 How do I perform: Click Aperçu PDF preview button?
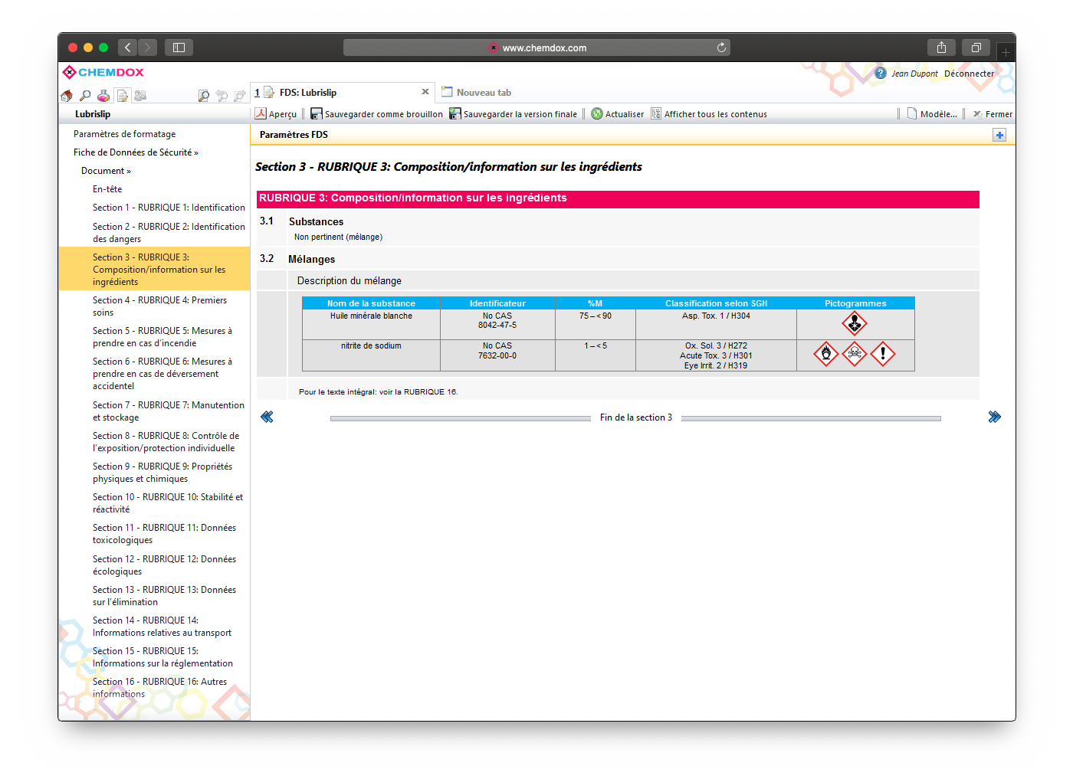(276, 114)
